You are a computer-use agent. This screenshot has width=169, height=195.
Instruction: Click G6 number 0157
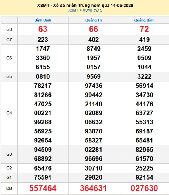(x=94, y=67)
